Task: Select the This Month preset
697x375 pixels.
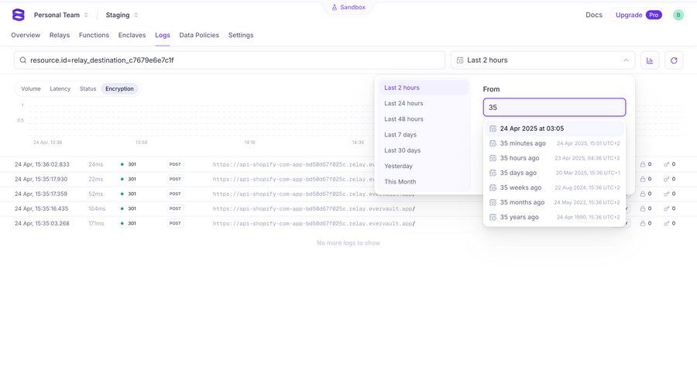Action: point(424,181)
